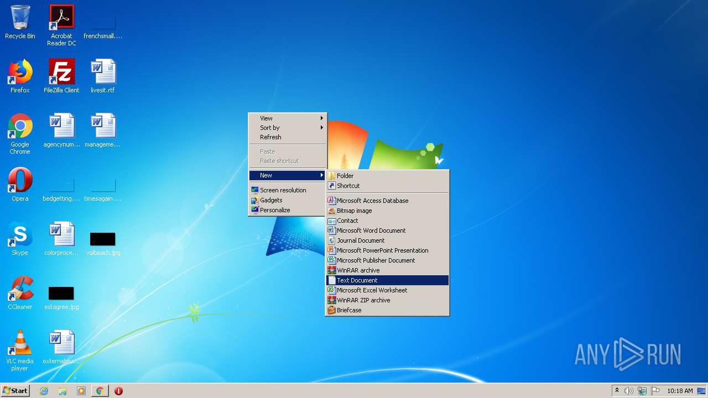
Task: Select the Firefox desktop shortcut
Action: coord(20,76)
